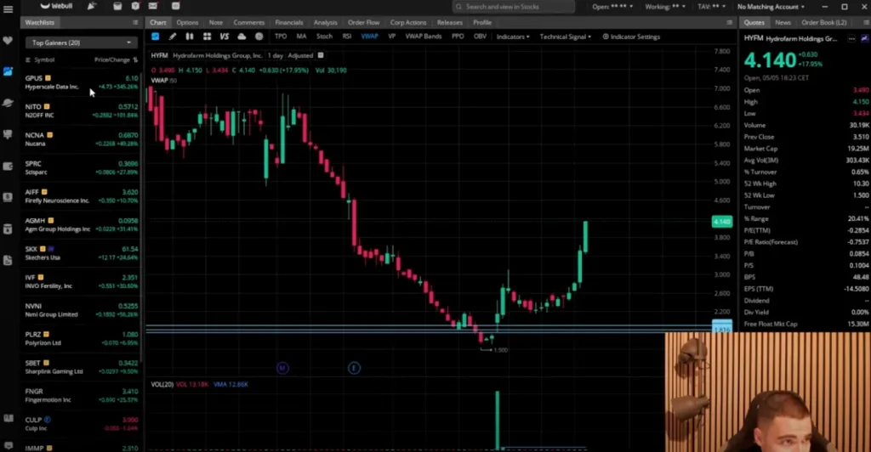The image size is (871, 452).
Task: Click the Watchlists panel header
Action: pyautogui.click(x=39, y=23)
